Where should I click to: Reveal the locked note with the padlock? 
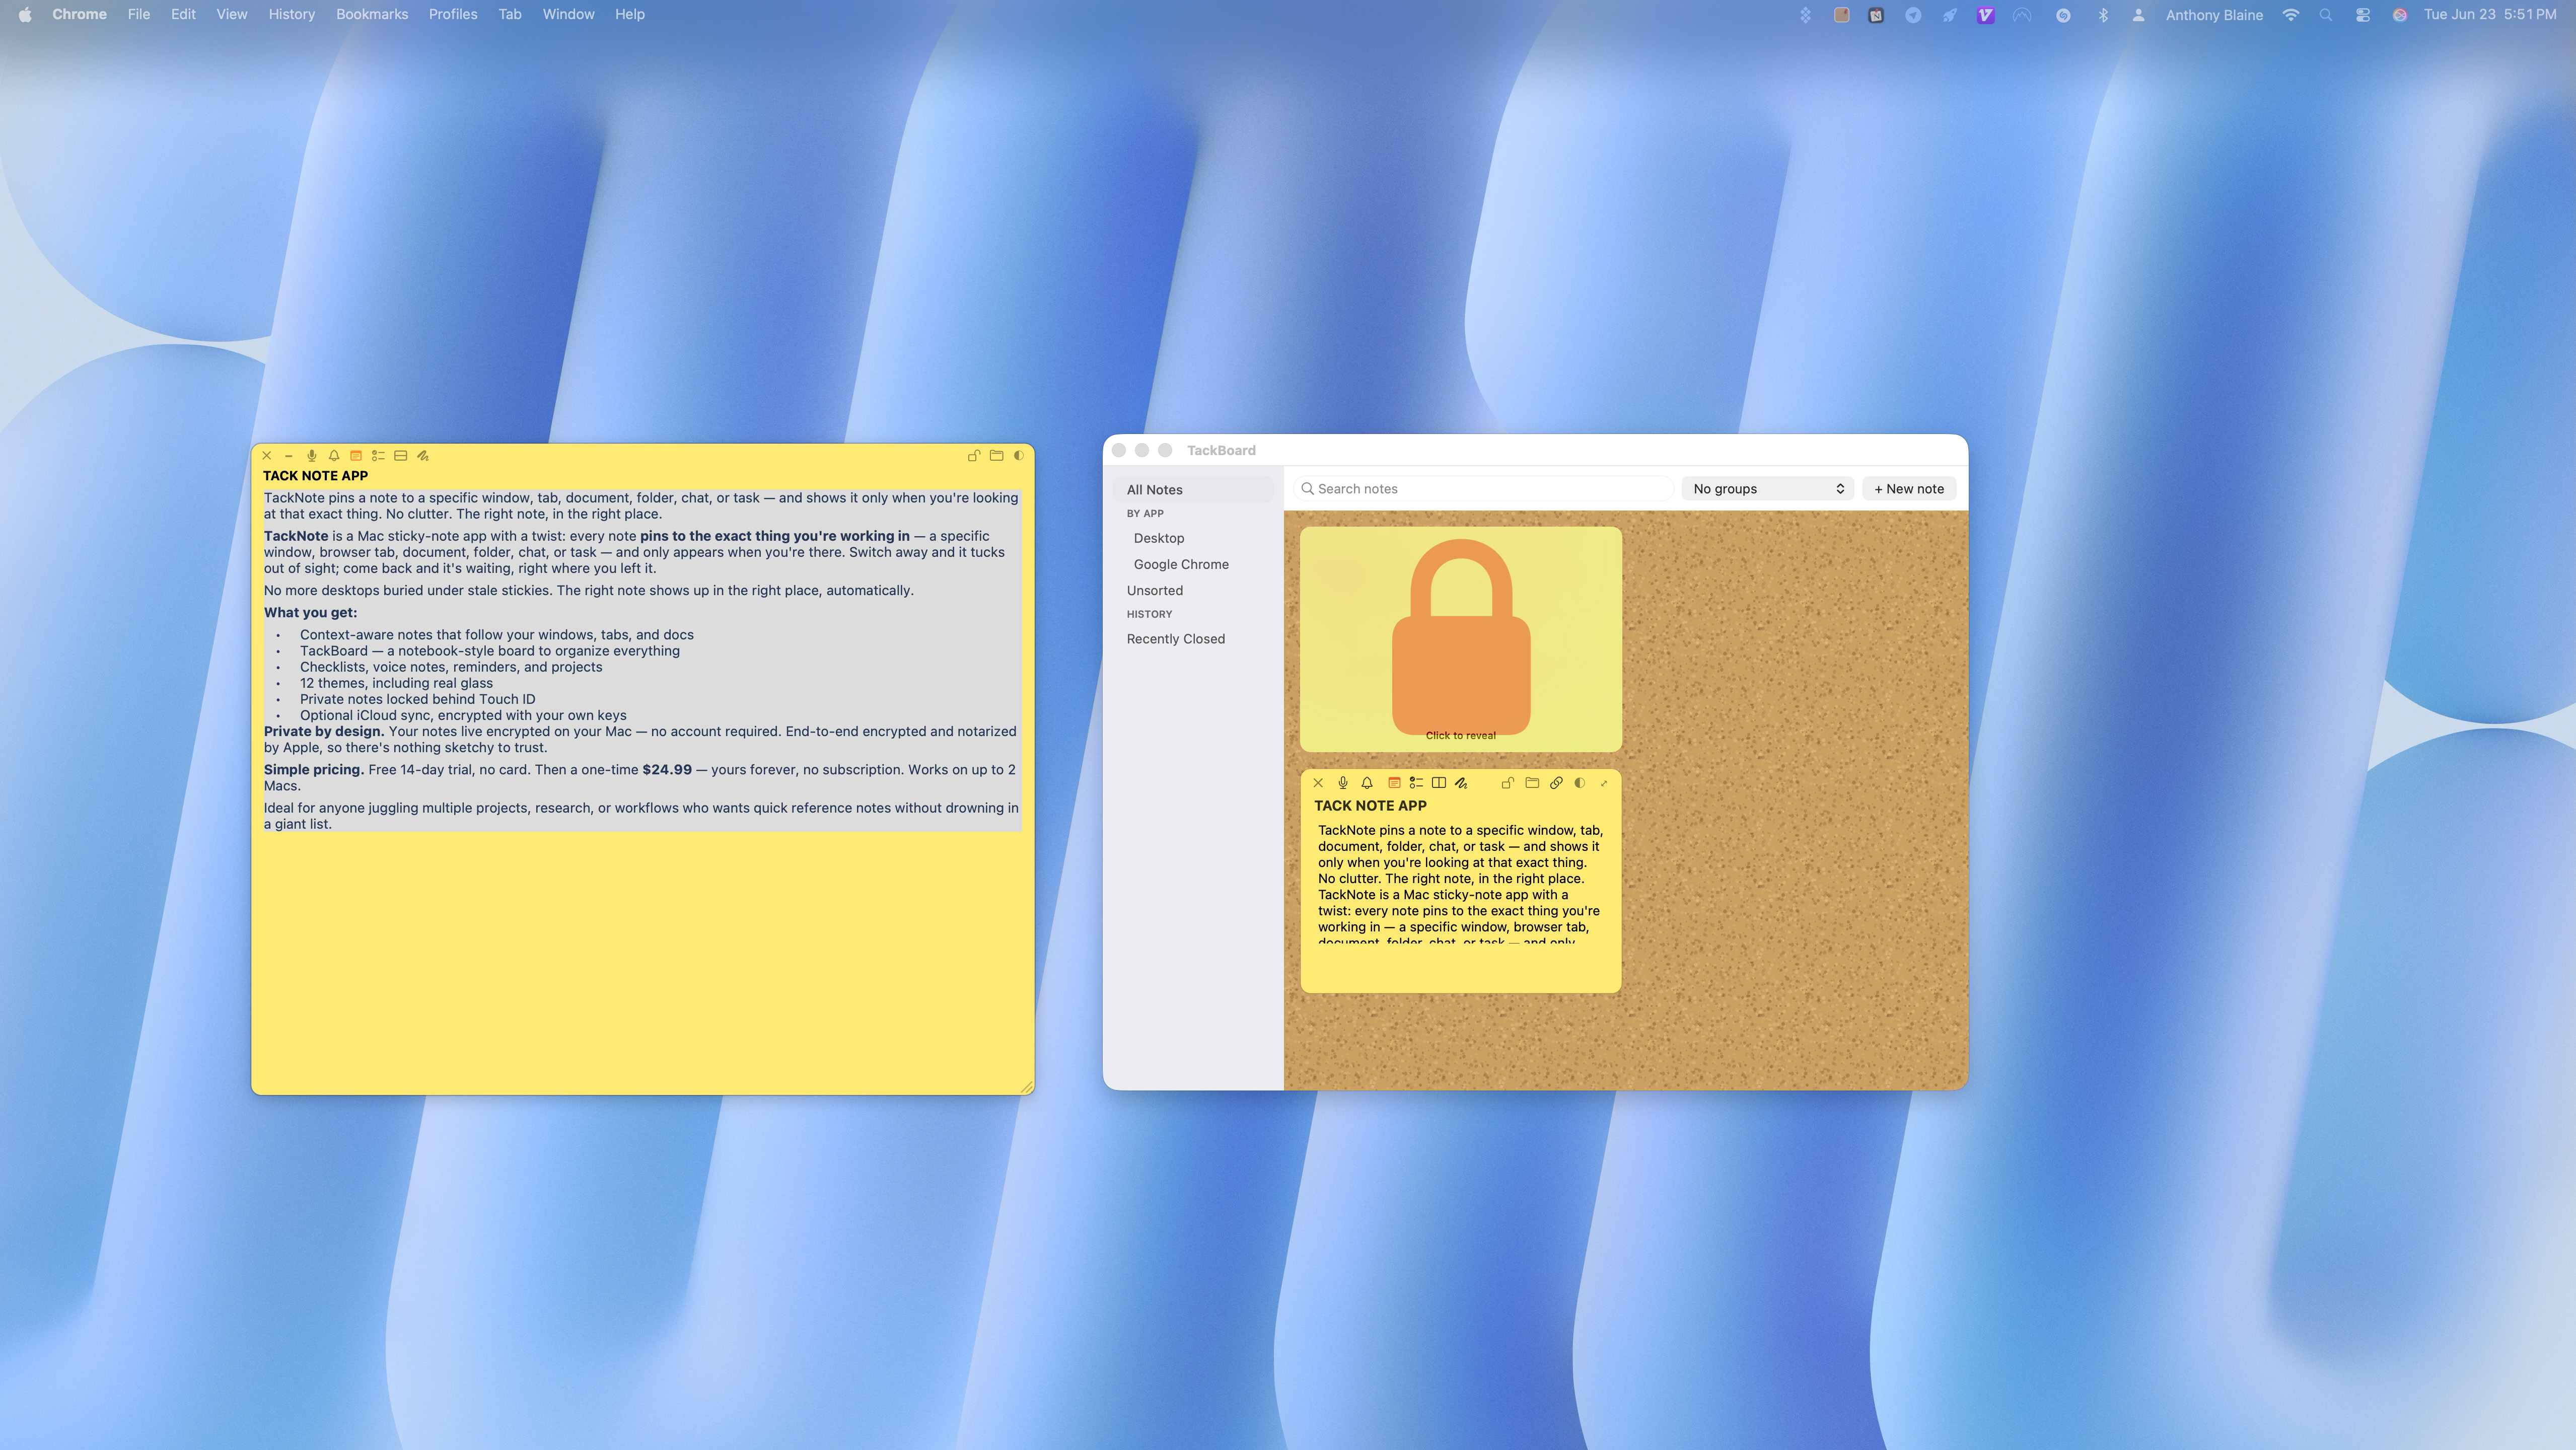coord(1461,639)
